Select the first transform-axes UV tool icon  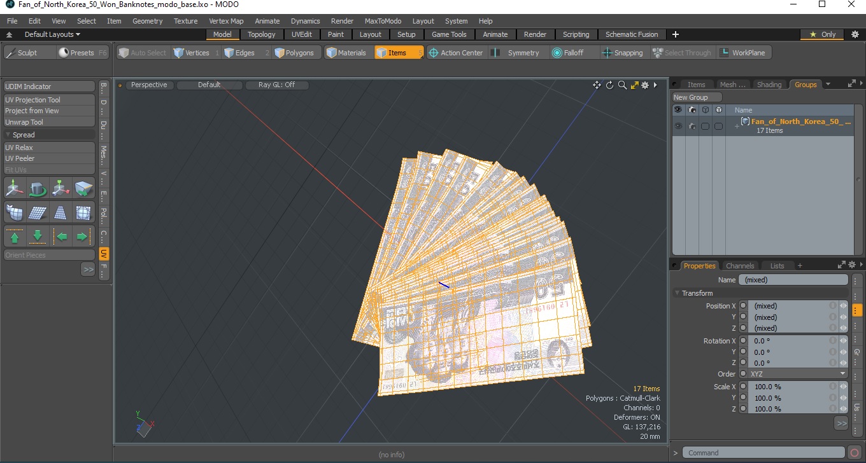15,189
